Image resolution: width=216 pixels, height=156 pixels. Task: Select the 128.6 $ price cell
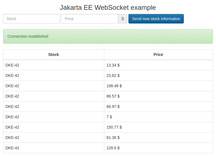[x=158, y=148]
